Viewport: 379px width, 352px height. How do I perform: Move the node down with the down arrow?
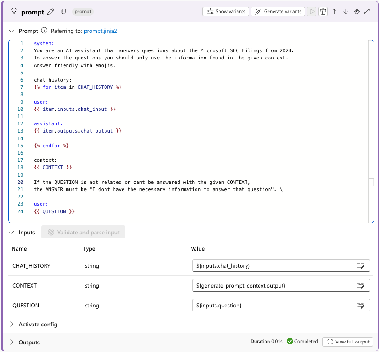pyautogui.click(x=346, y=11)
